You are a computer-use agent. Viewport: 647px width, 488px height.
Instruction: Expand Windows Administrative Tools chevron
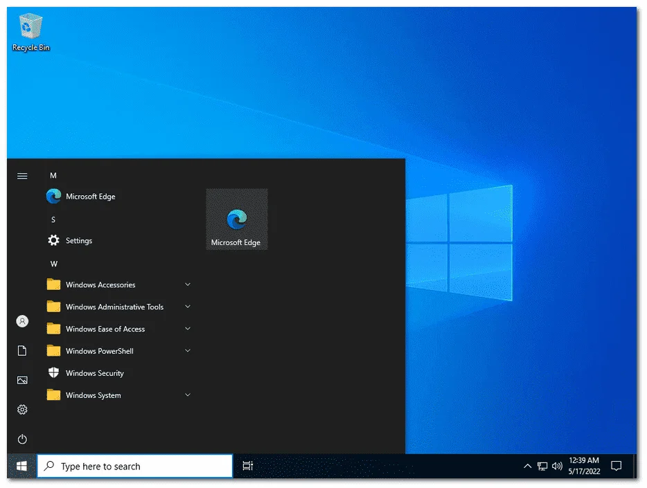coord(187,307)
